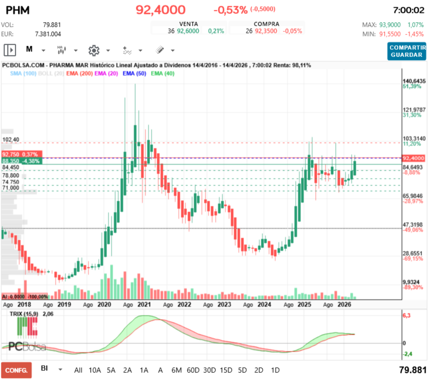This screenshot has width=434, height=381.
Task: Click the 92,4000 current price marker
Action: (x=413, y=158)
